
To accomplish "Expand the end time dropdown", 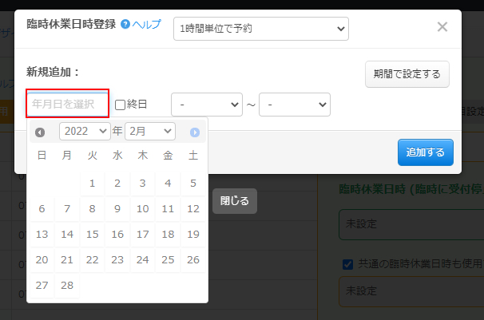I will pyautogui.click(x=294, y=104).
